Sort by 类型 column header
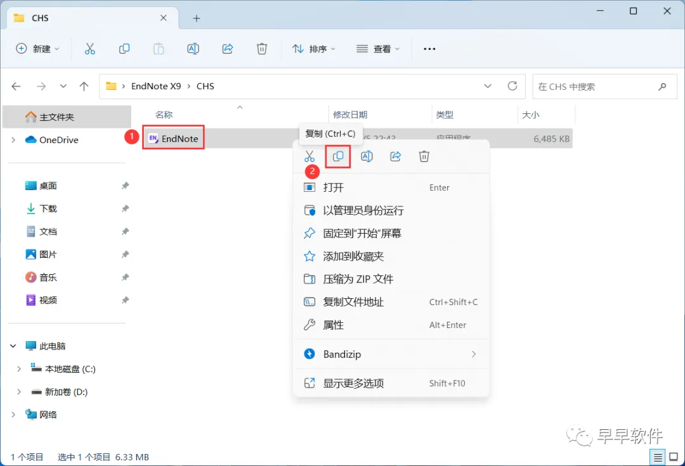Screen dimensions: 685x466 [x=444, y=115]
